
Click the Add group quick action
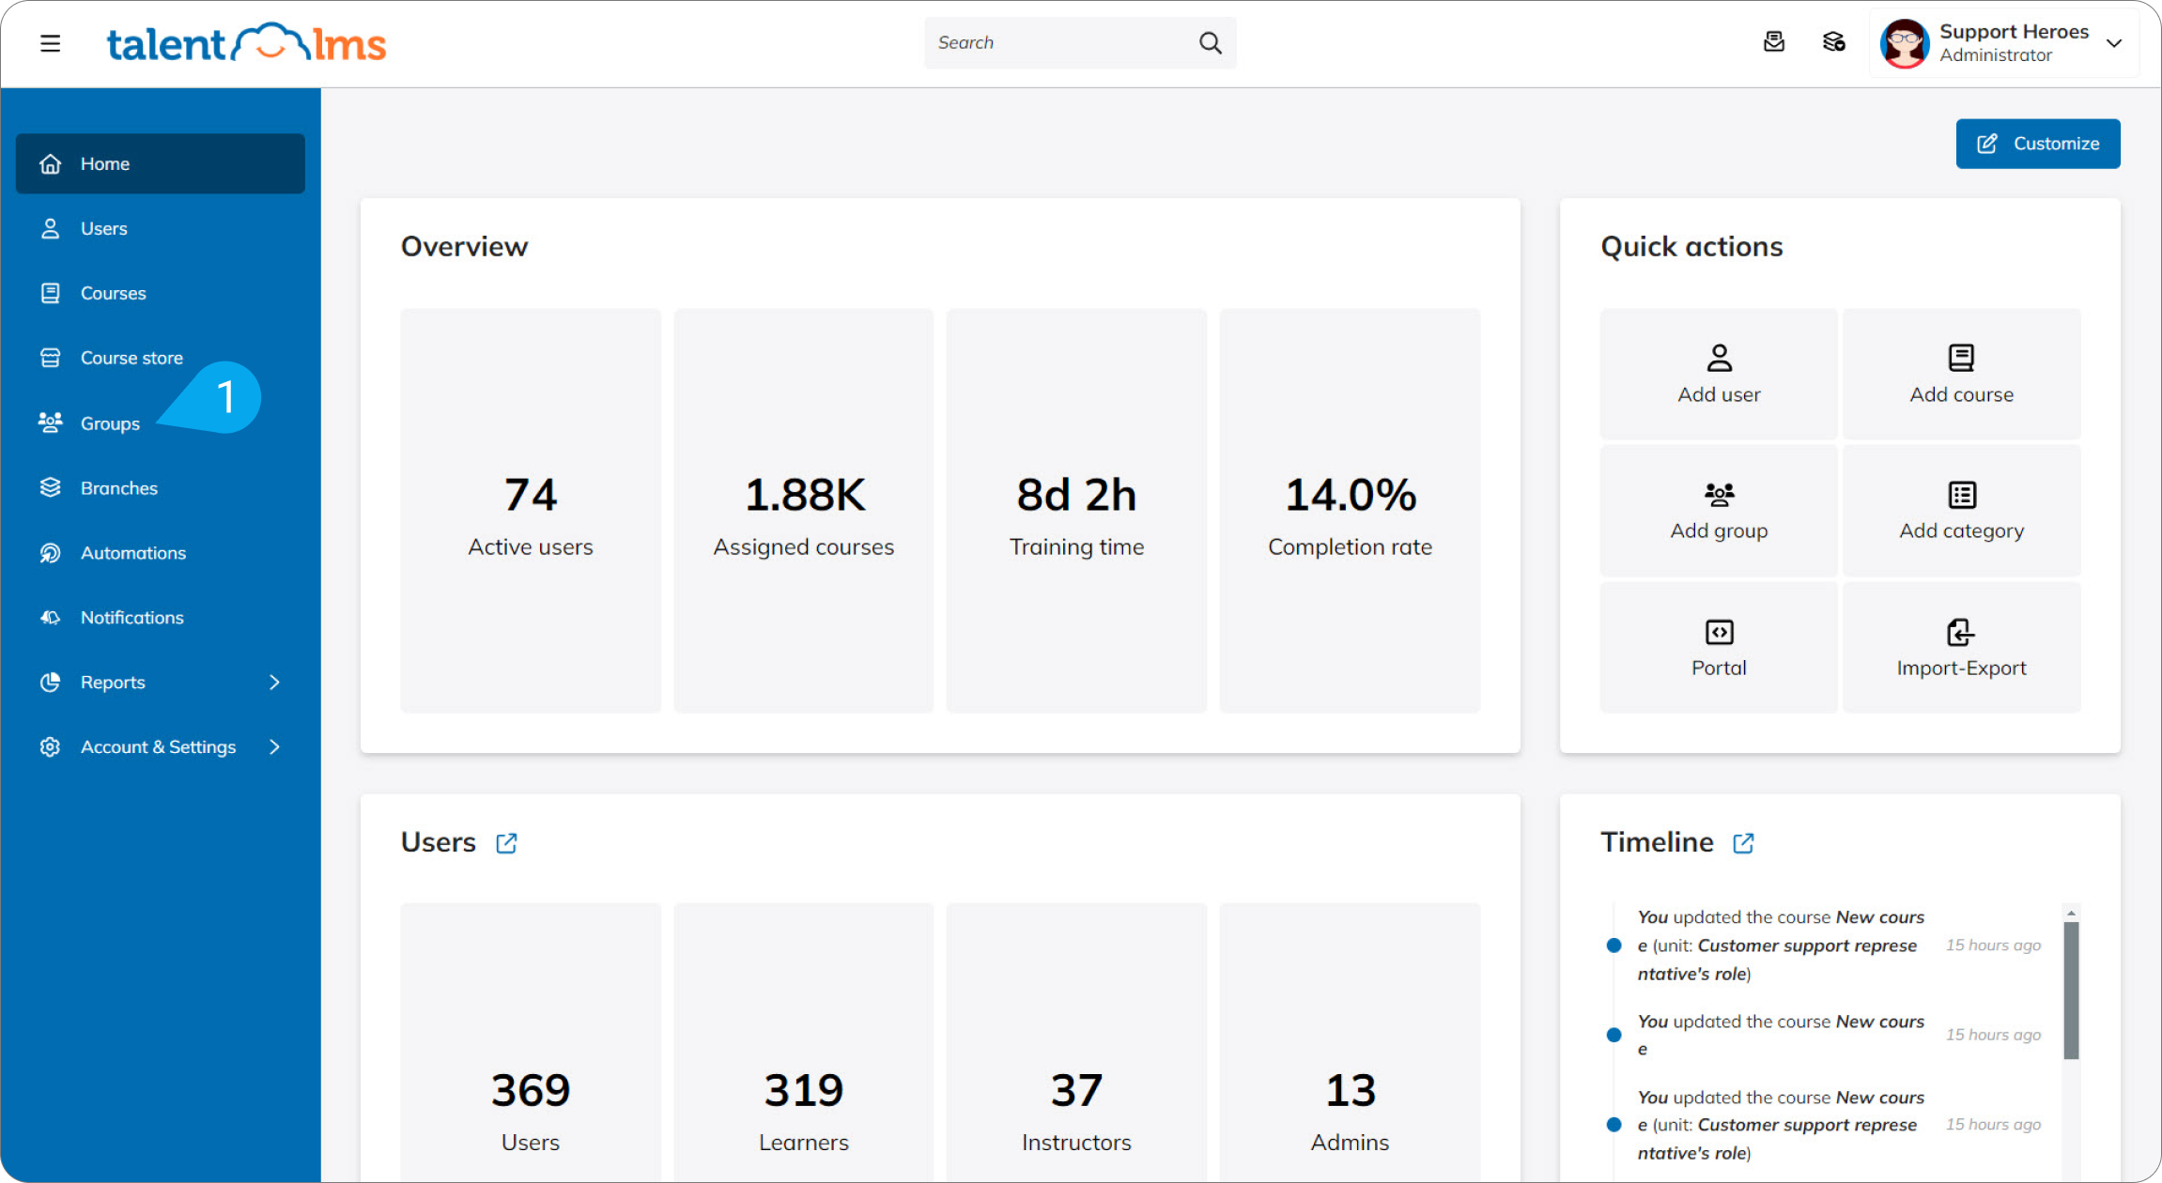click(1718, 511)
